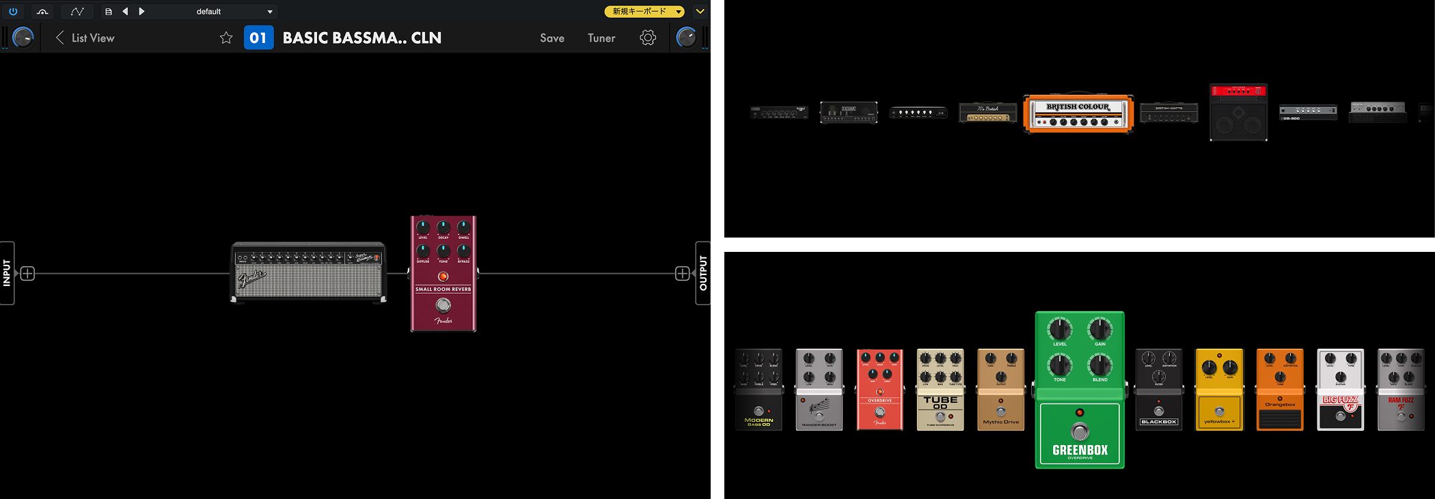Select the red Fender Overdrive pedal

pos(880,390)
